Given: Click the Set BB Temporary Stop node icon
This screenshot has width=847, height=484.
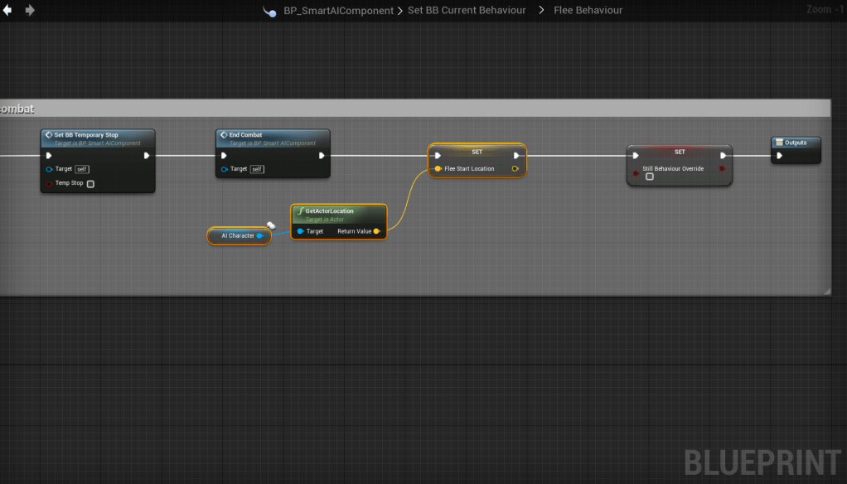Looking at the screenshot, I should (49, 135).
